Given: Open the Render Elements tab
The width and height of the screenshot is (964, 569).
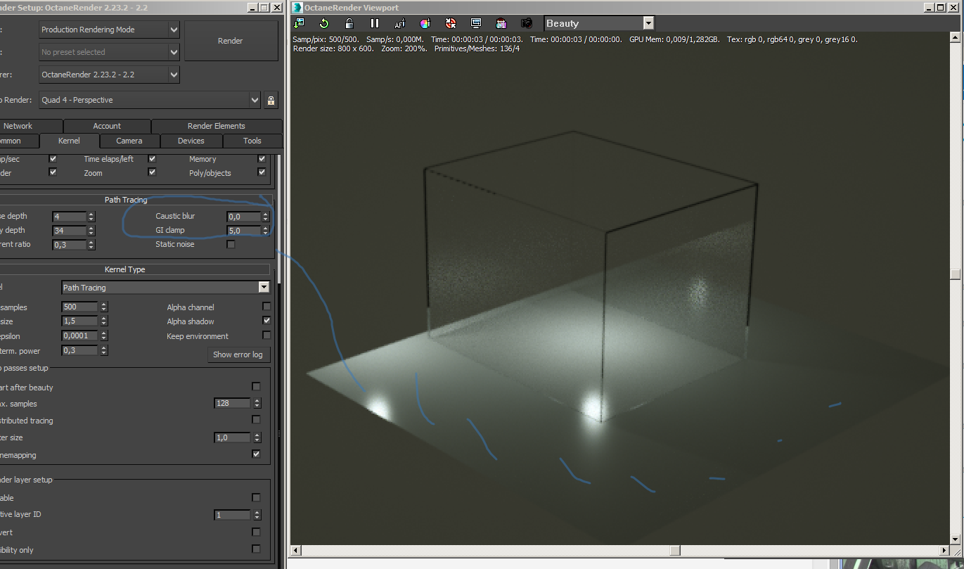Looking at the screenshot, I should 216,126.
